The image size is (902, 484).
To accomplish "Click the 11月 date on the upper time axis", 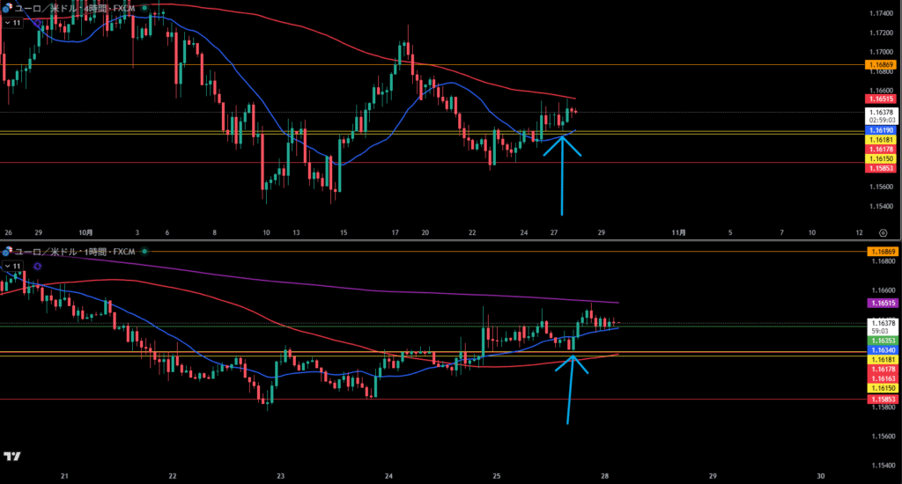I will click(x=678, y=232).
